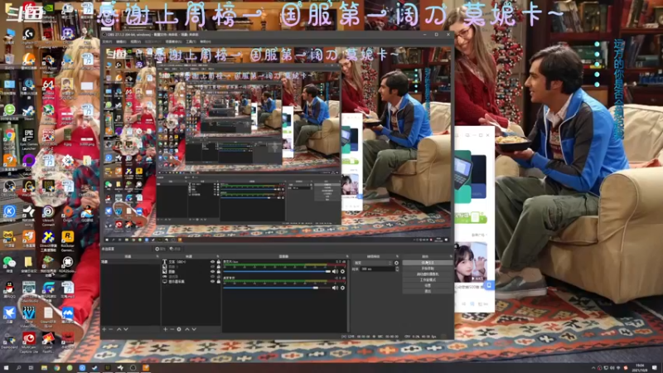Toggle the lock on the 图像 source

pyautogui.click(x=219, y=272)
